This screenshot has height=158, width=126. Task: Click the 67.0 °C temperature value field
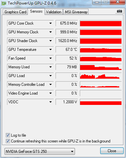(x=67, y=50)
